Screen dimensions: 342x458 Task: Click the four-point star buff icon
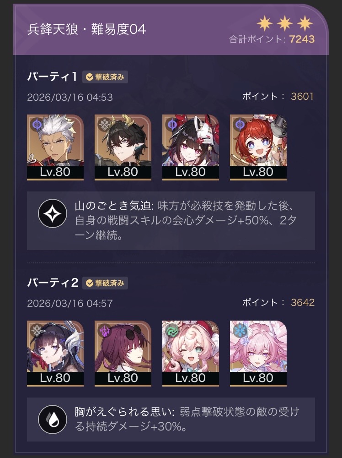(x=53, y=213)
